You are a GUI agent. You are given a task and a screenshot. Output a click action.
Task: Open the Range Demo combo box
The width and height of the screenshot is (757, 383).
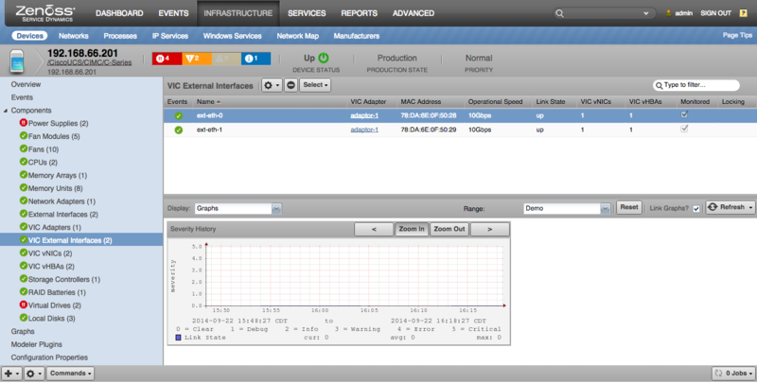(x=567, y=208)
